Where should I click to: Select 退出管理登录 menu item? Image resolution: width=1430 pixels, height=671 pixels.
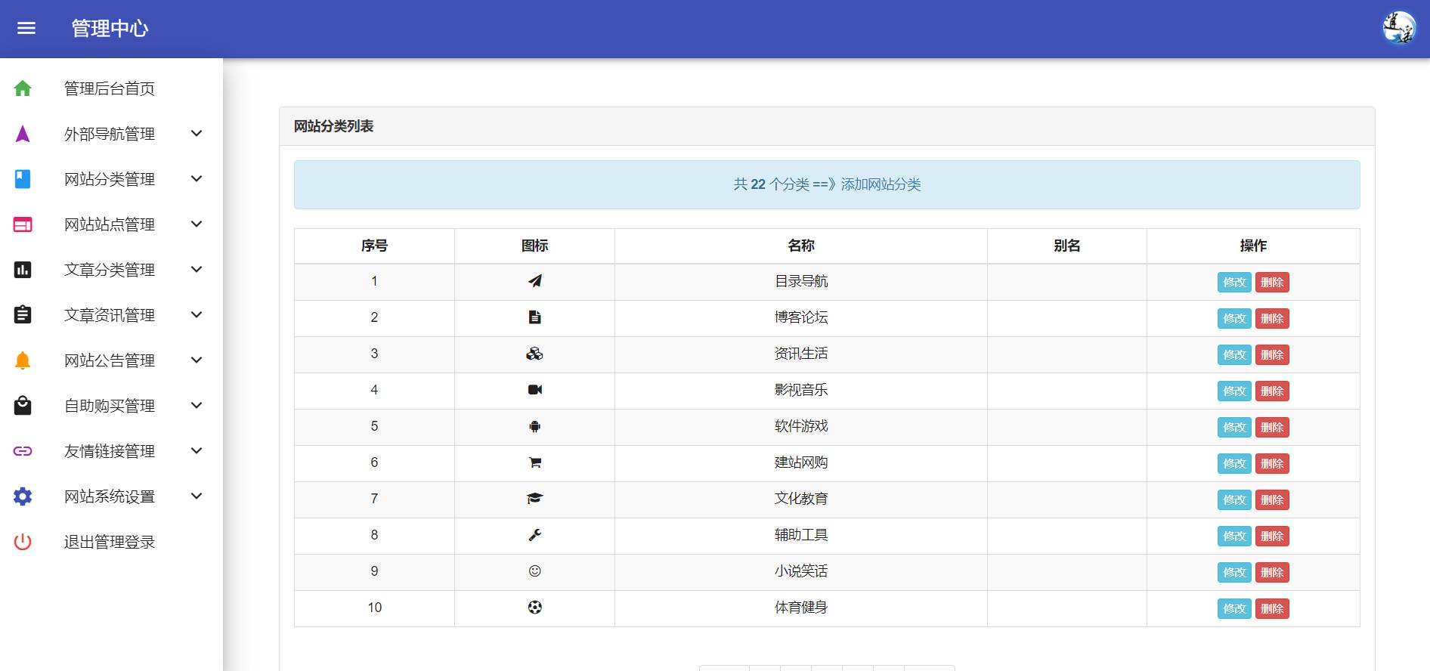[x=110, y=542]
